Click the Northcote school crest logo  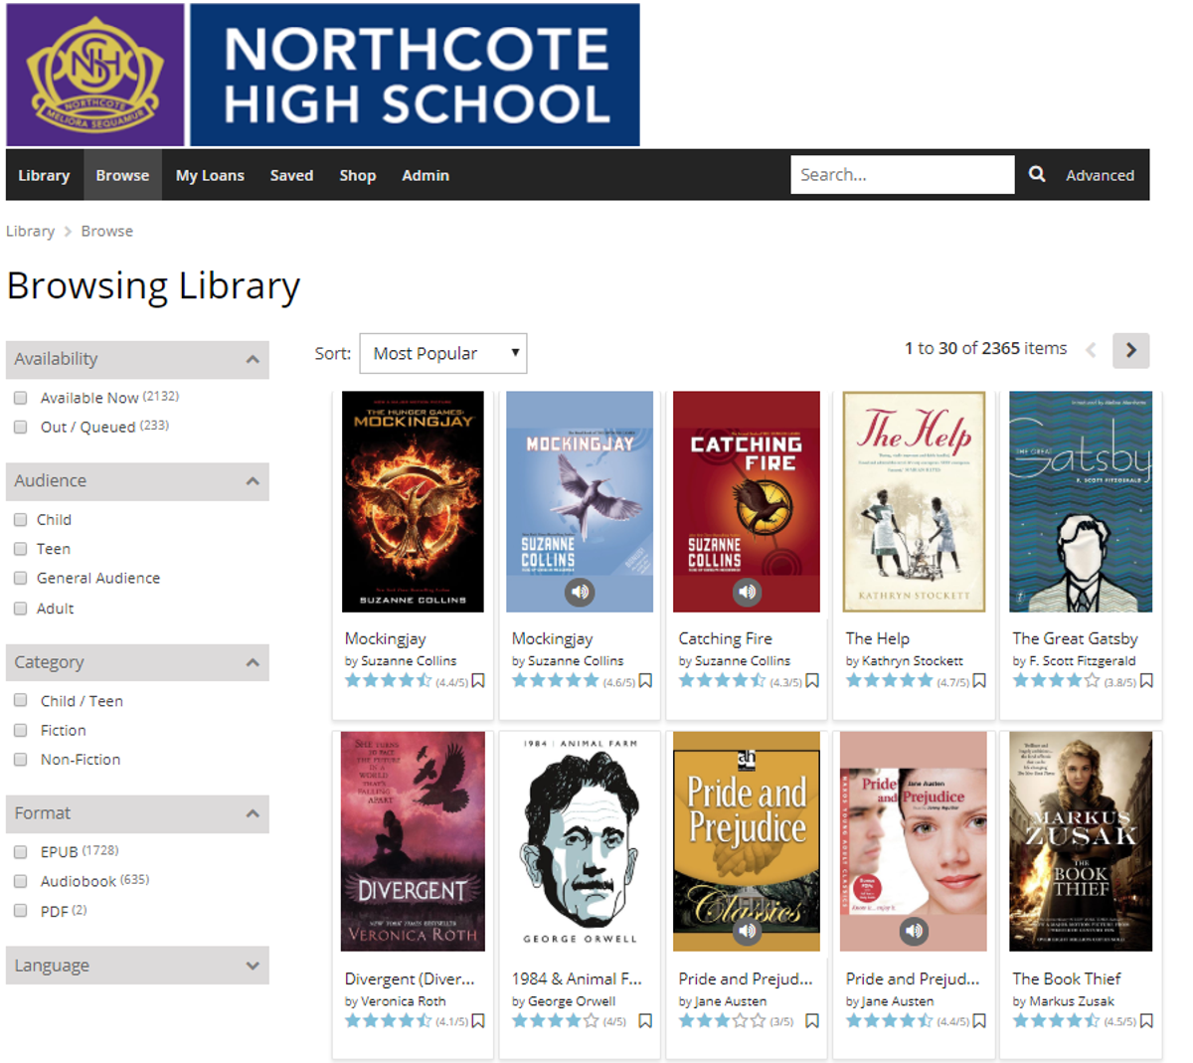point(95,75)
